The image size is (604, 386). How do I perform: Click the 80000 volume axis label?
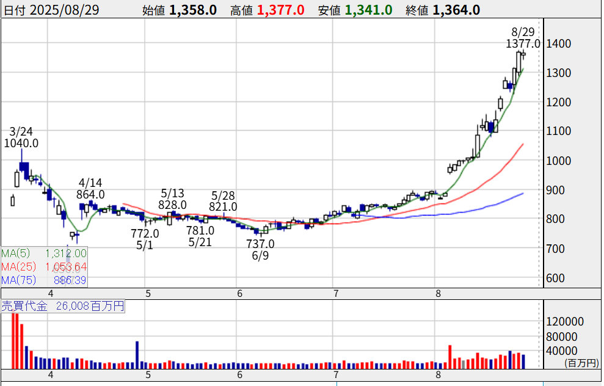[x=562, y=337]
